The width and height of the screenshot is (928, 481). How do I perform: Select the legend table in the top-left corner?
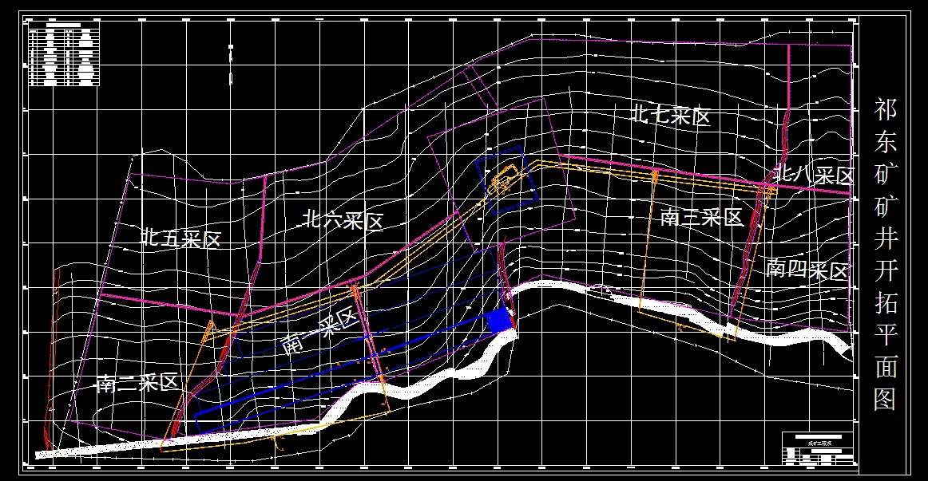(64, 52)
